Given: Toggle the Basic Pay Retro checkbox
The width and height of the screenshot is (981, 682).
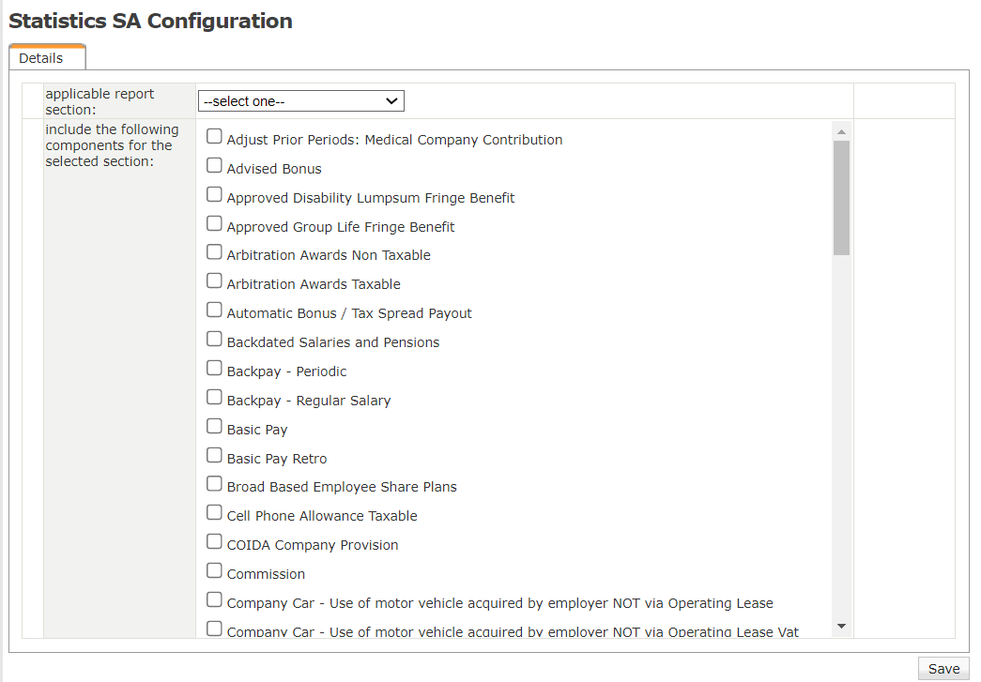Looking at the screenshot, I should pos(215,456).
